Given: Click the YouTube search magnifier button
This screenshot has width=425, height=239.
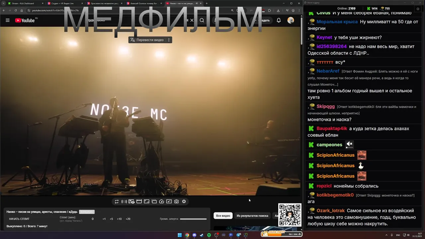Looking at the screenshot, I should [x=202, y=20].
